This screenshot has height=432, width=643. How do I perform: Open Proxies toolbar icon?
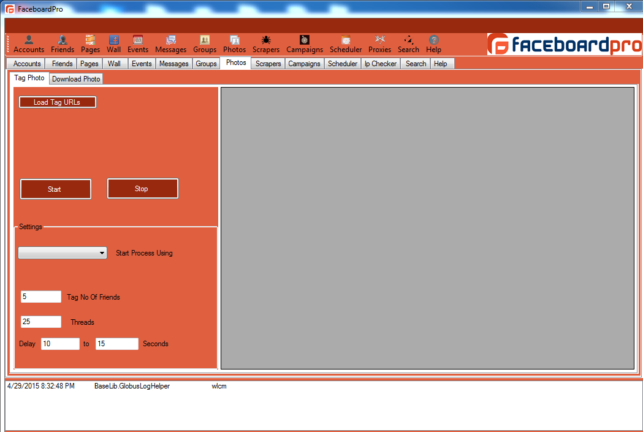pyautogui.click(x=379, y=44)
